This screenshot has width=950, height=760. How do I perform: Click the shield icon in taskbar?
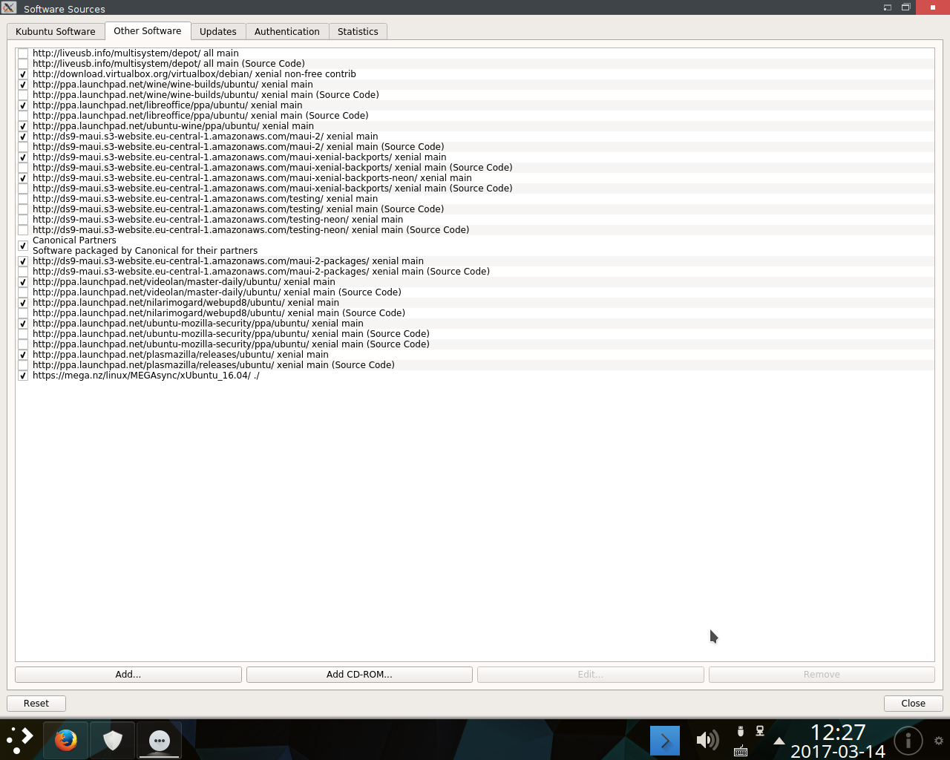pyautogui.click(x=112, y=740)
